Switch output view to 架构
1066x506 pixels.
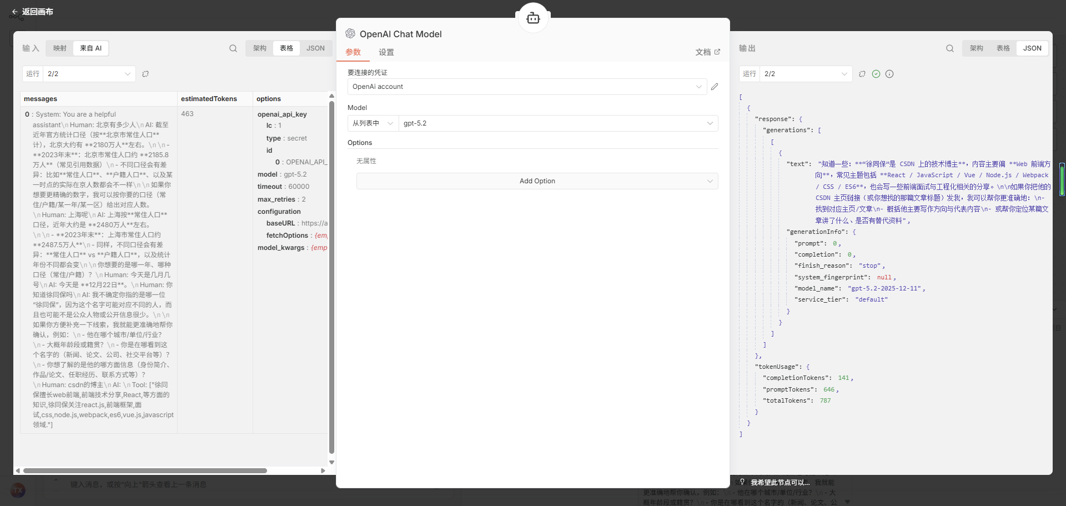click(x=977, y=48)
